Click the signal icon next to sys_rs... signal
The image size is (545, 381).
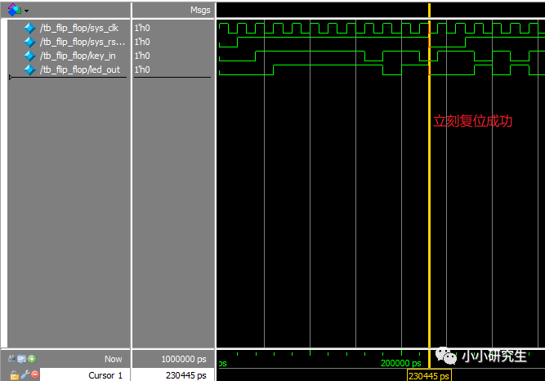[x=29, y=42]
